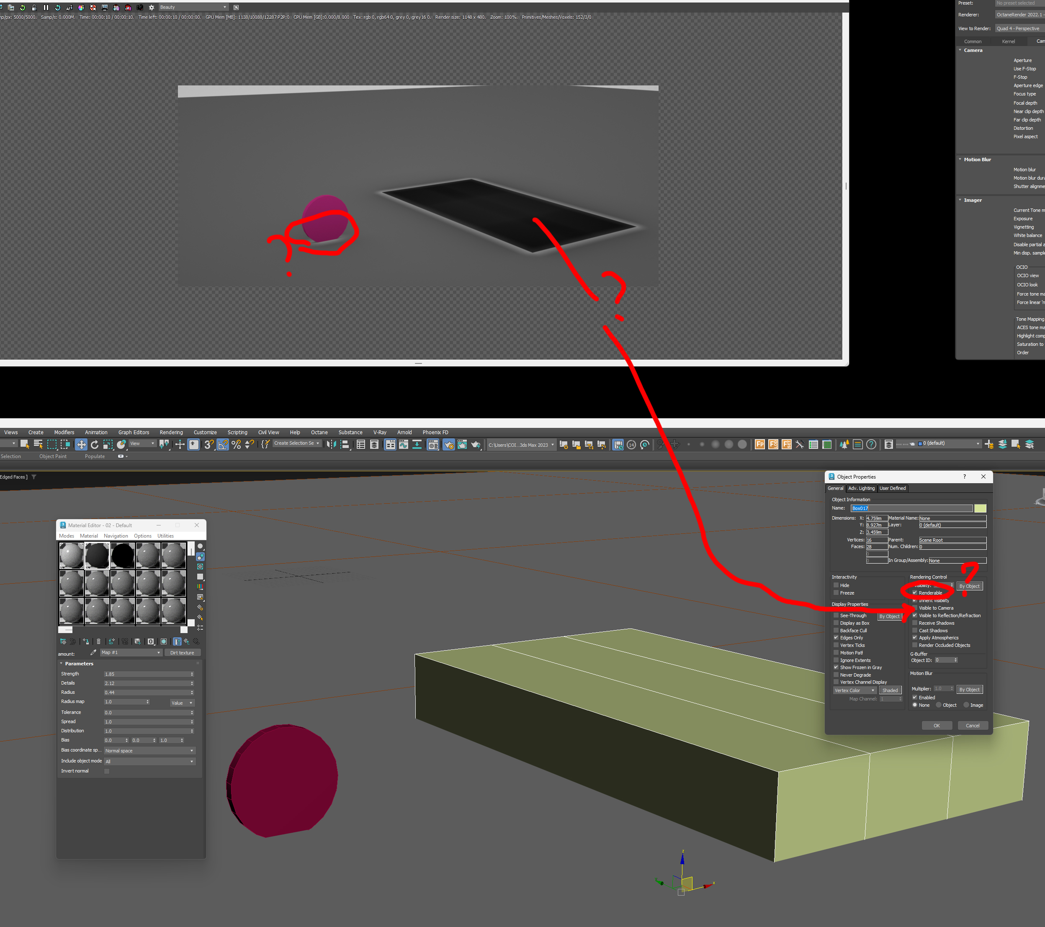The image size is (1045, 927).
Task: Click the Mirror tool icon
Action: pyautogui.click(x=331, y=445)
